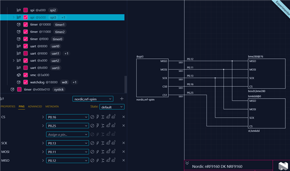Click the +1 badge next to uart1
290x171 pixels.
67,53
